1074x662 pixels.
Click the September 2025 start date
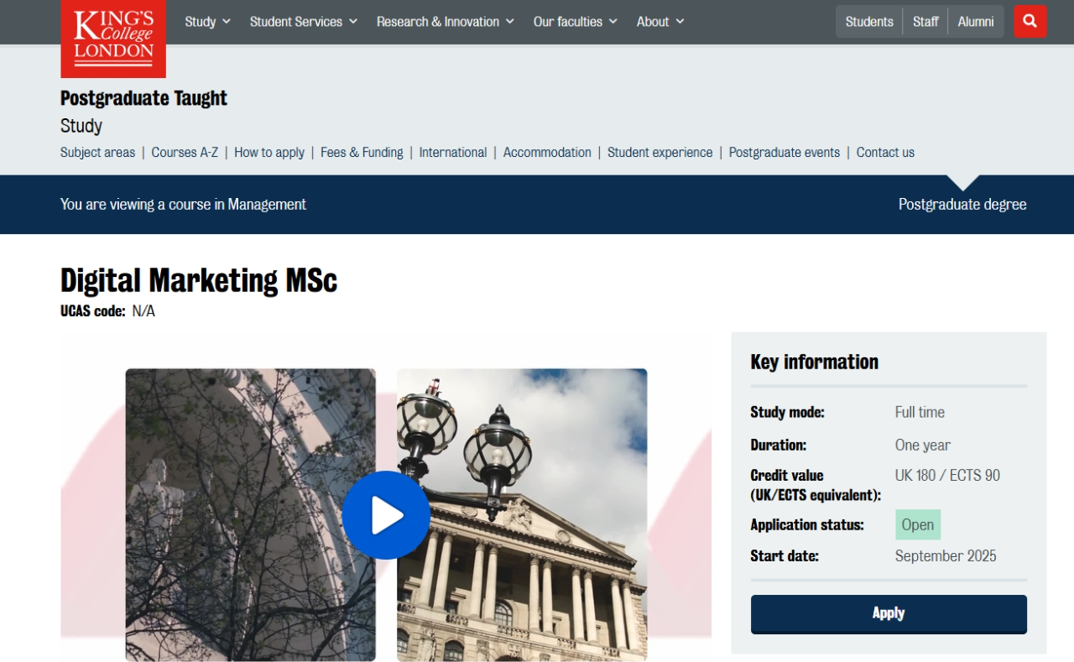pos(946,555)
